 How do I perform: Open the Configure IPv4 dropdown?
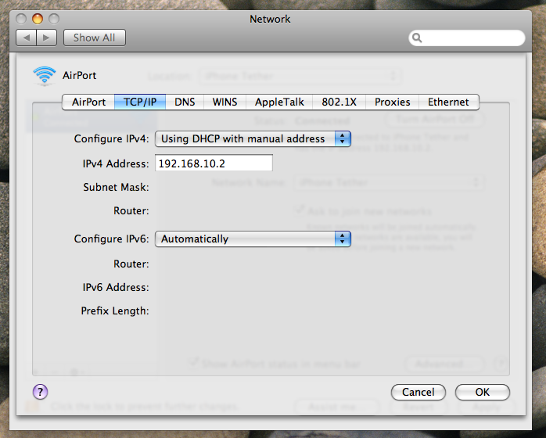click(253, 138)
